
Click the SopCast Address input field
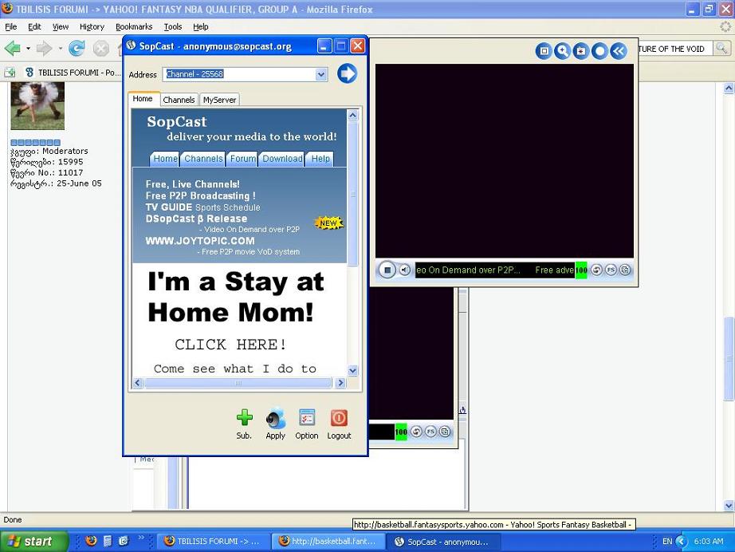point(239,74)
